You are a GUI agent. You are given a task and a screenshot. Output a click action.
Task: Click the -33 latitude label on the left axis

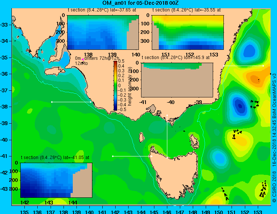(4, 25)
